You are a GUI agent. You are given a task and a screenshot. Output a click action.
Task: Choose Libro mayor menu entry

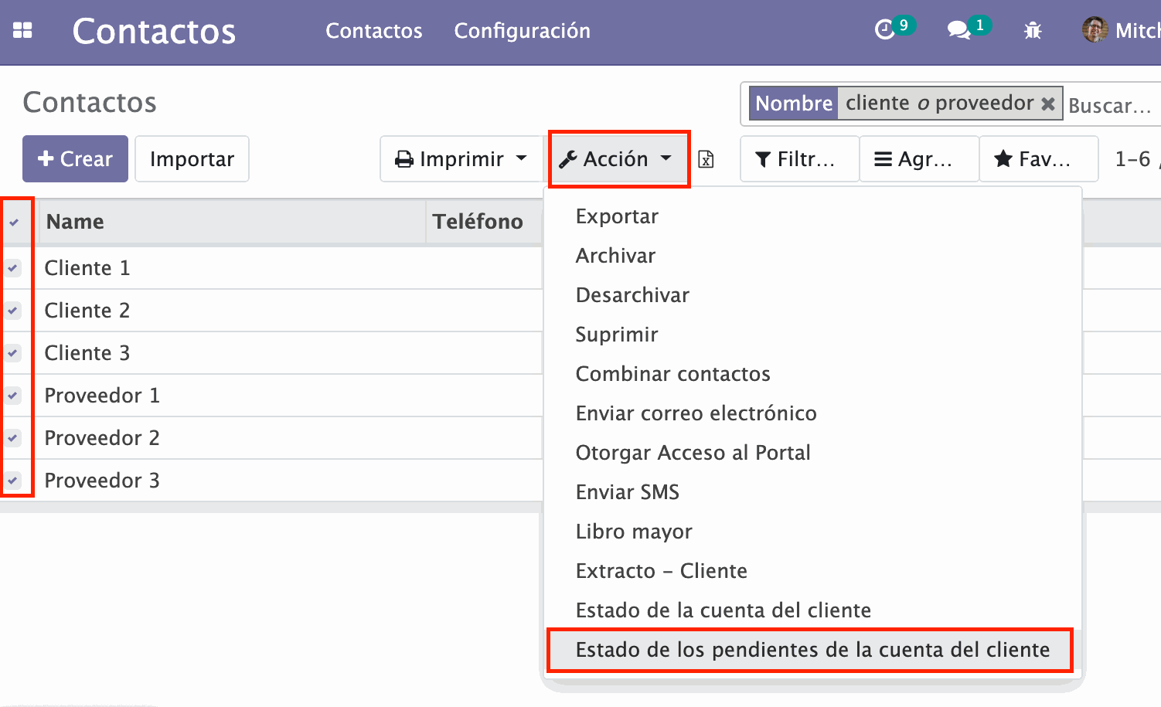(634, 532)
